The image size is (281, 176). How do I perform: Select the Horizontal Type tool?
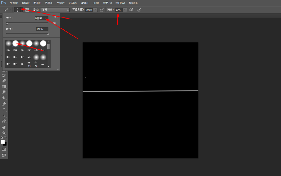4,110
